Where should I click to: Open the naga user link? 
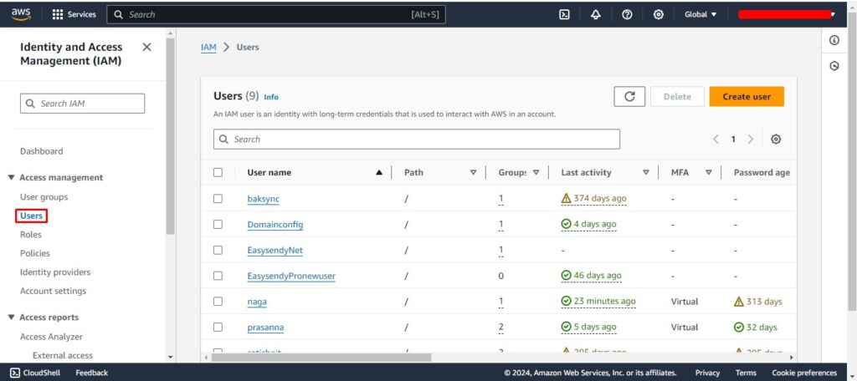[257, 302]
